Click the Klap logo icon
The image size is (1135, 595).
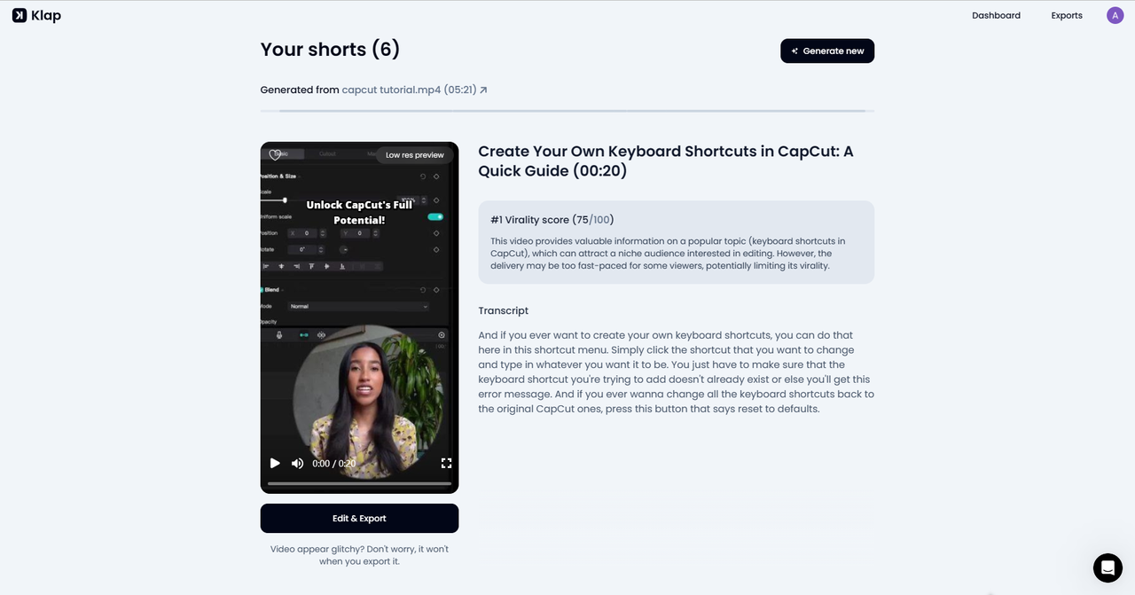[20, 15]
